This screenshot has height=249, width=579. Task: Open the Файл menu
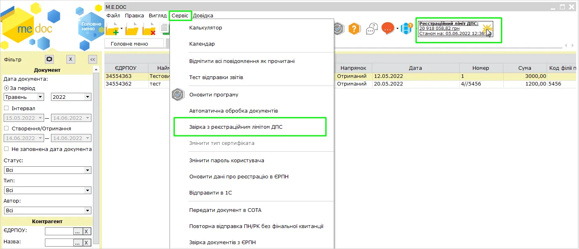[x=113, y=15]
